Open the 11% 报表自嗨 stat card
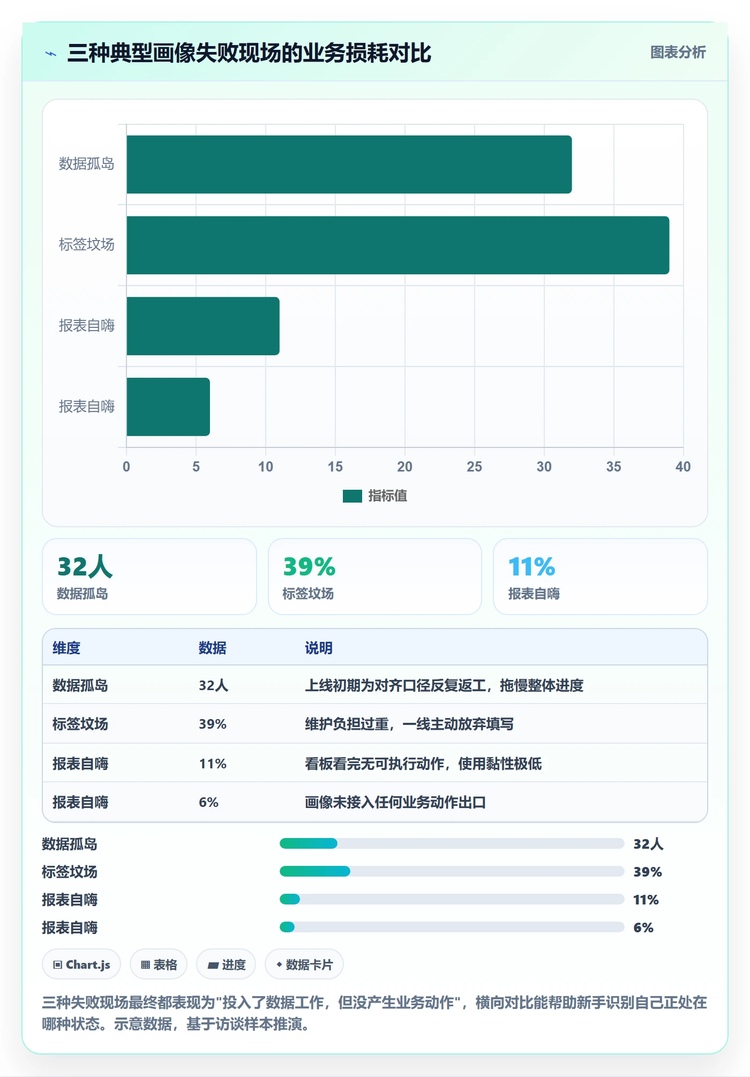This screenshot has height=1077, width=750. click(x=600, y=577)
